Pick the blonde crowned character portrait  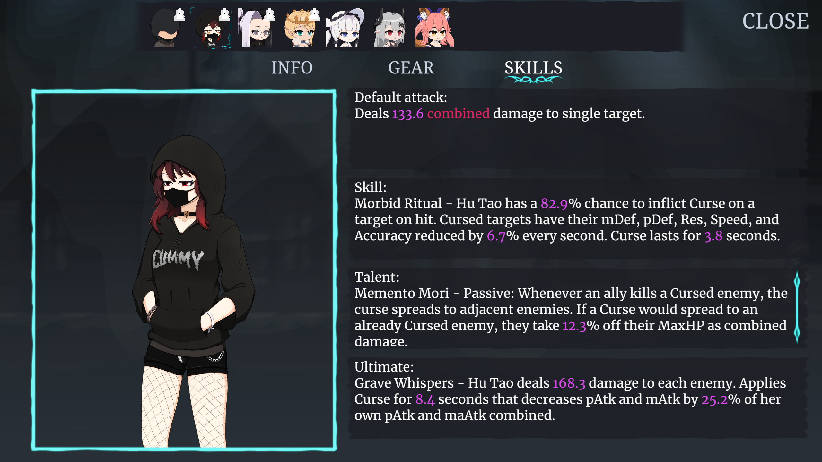[x=300, y=28]
